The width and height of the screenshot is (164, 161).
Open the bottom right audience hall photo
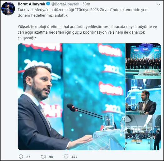[x=143, y=133]
